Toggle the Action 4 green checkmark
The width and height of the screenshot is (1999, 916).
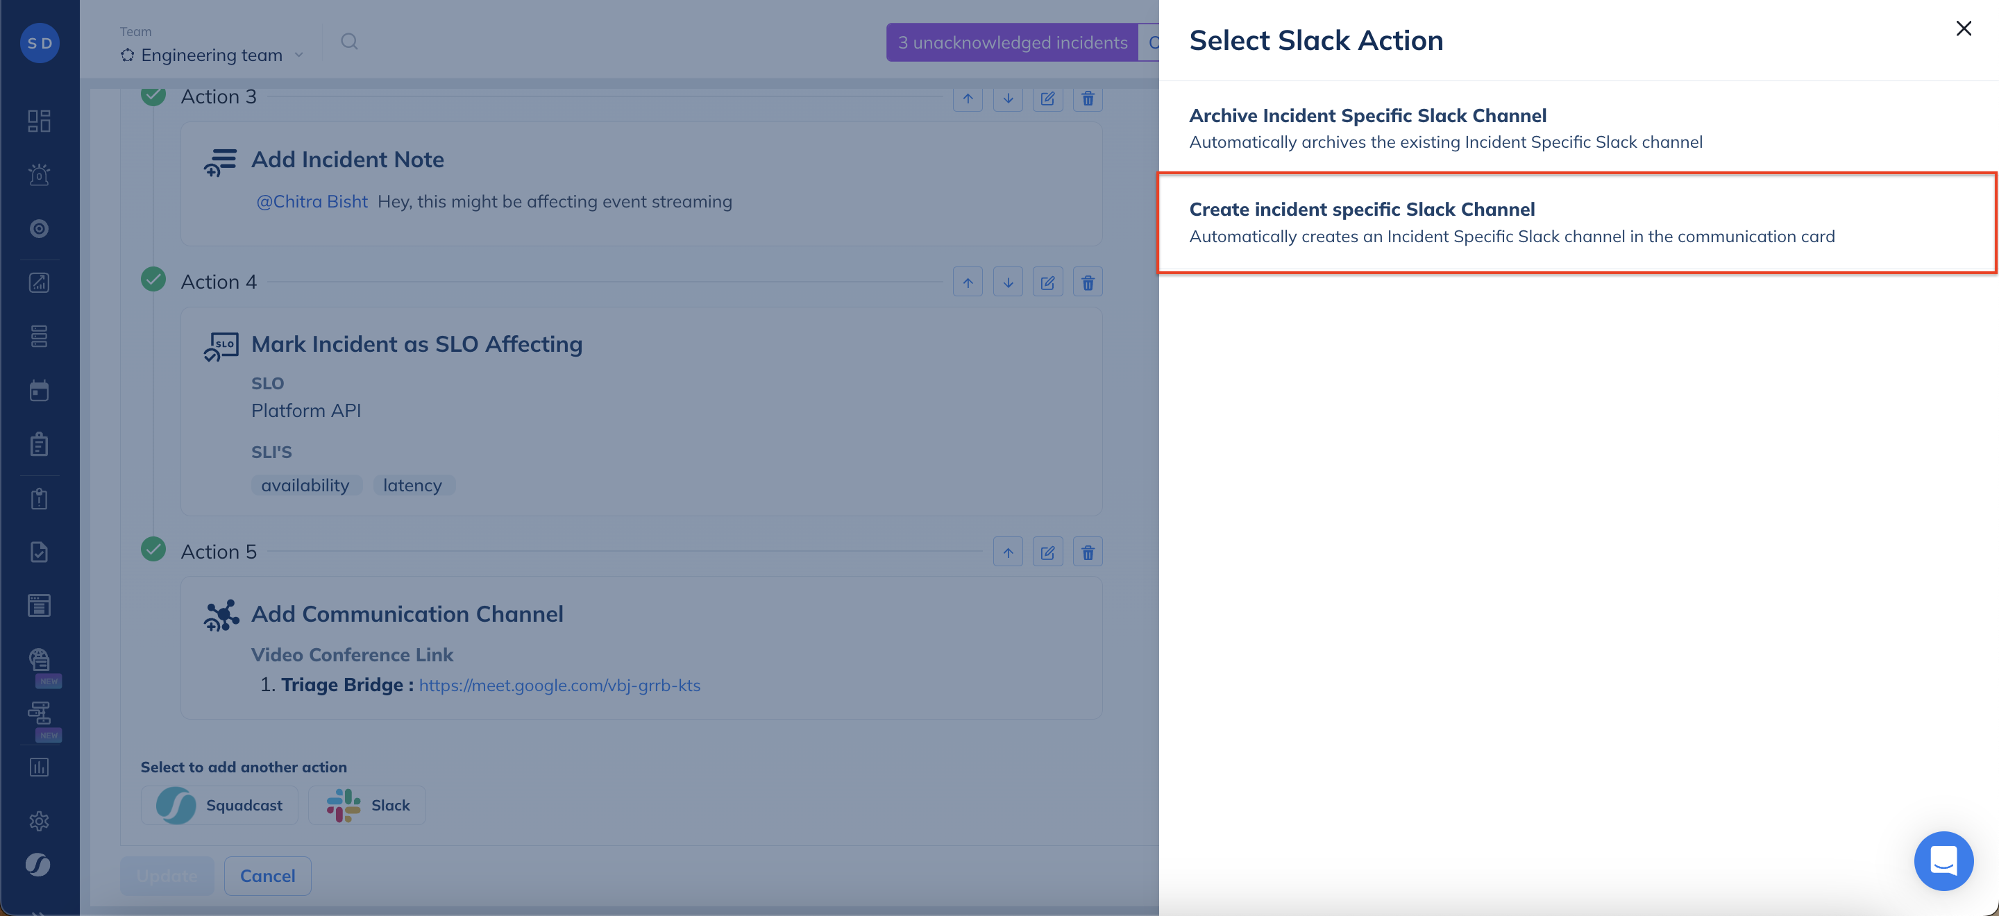(x=153, y=279)
